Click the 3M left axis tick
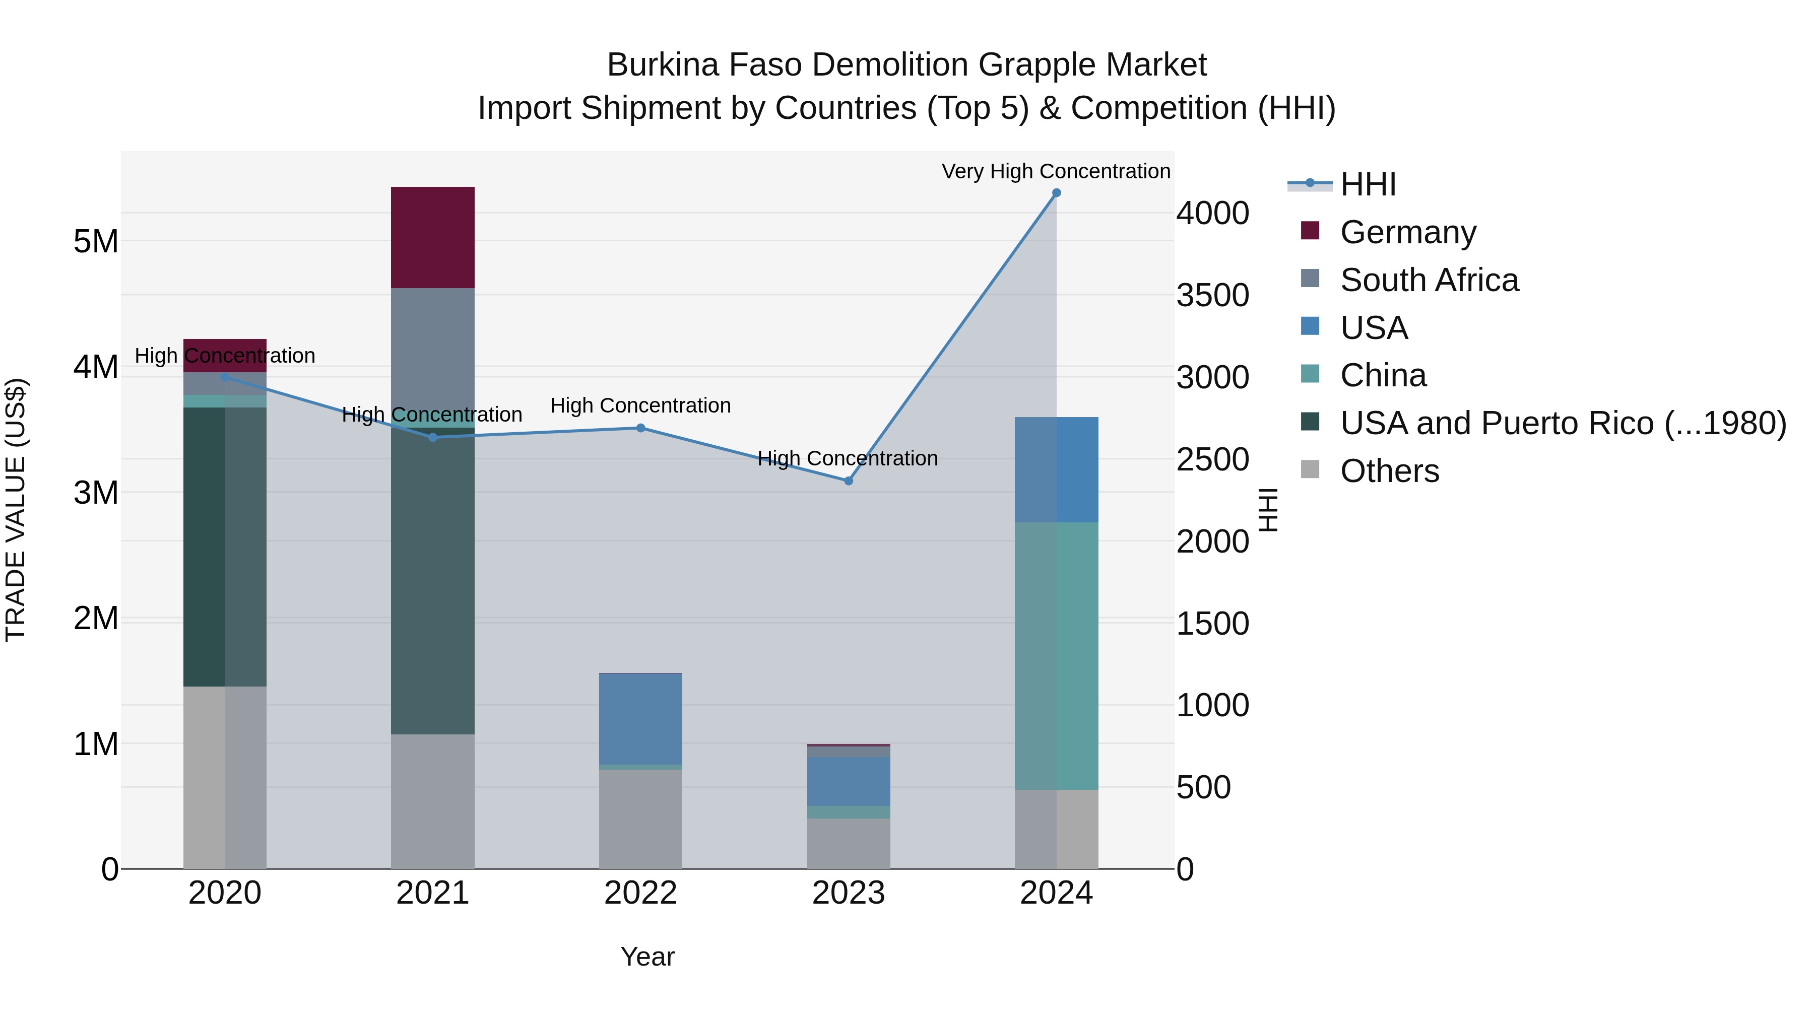The height and width of the screenshot is (1020, 1814). (x=96, y=493)
